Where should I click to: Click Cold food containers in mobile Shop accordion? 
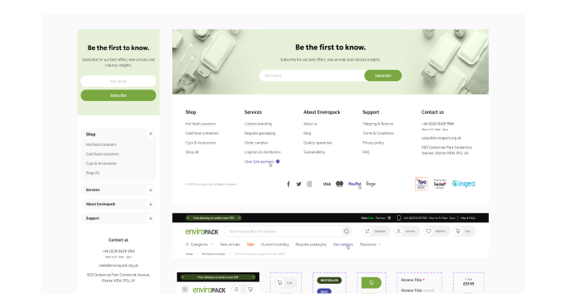(103, 154)
